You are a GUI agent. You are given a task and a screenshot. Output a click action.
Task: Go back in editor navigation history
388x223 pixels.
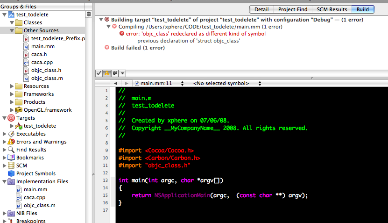pyautogui.click(x=115, y=83)
